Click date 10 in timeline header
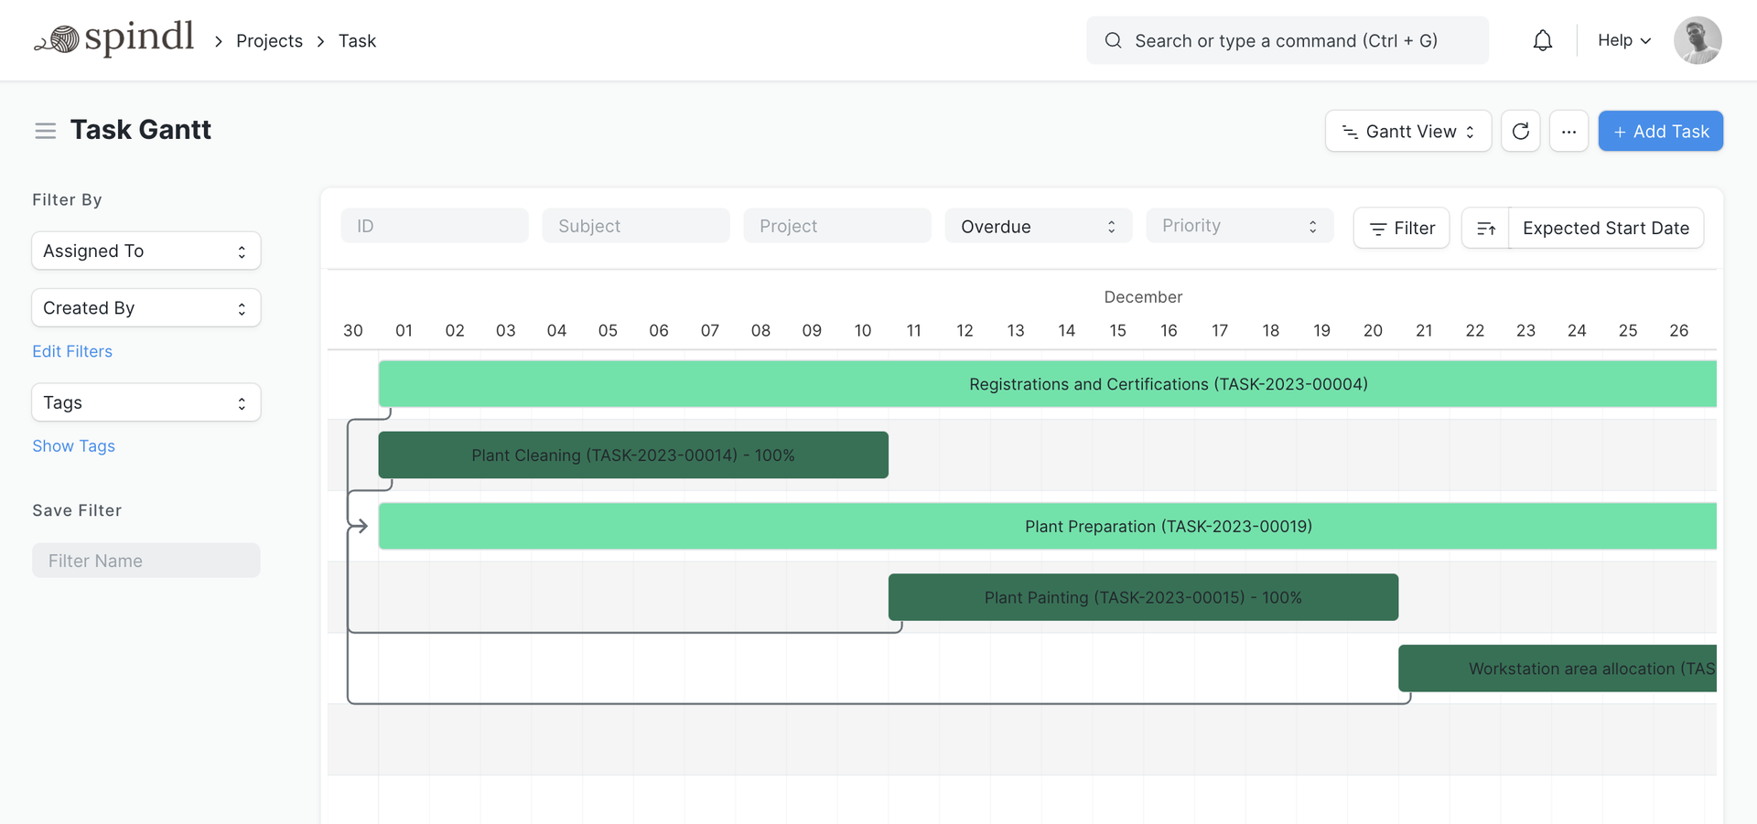1757x824 pixels. pyautogui.click(x=863, y=330)
